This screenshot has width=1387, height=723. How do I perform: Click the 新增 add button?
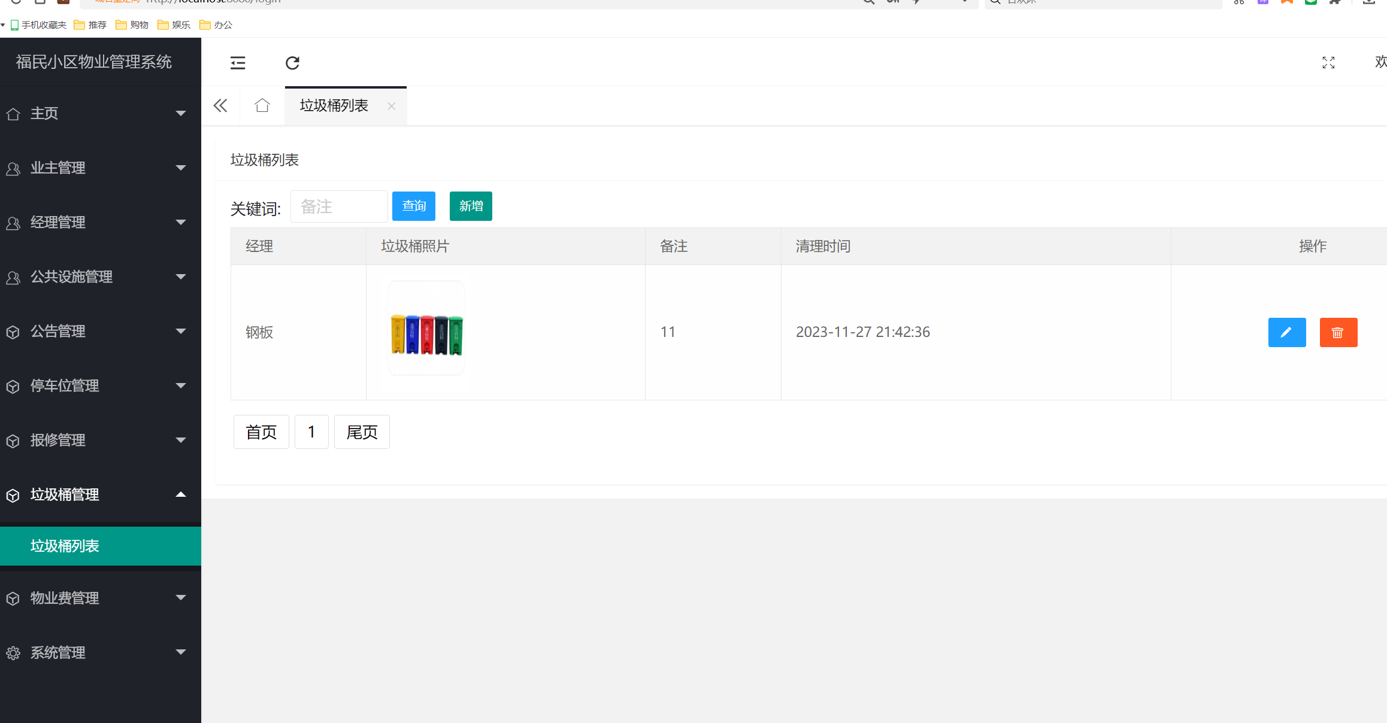click(470, 206)
